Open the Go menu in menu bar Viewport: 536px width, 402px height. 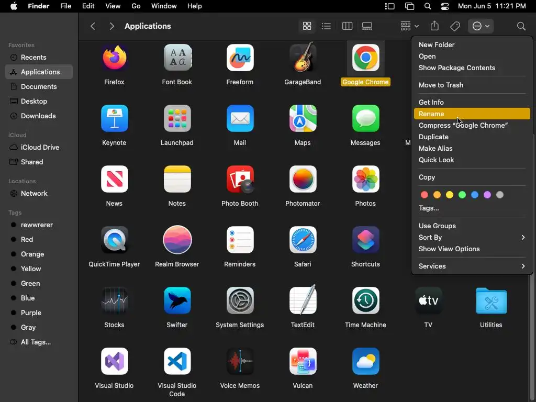136,6
